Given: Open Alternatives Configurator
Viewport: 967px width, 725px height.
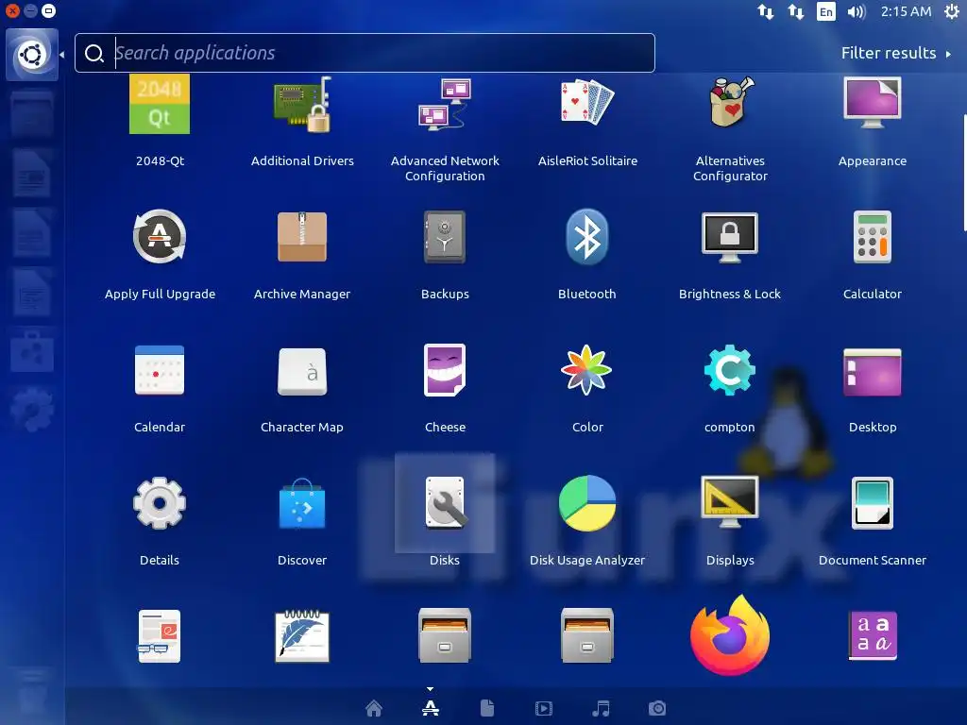Looking at the screenshot, I should tap(730, 102).
